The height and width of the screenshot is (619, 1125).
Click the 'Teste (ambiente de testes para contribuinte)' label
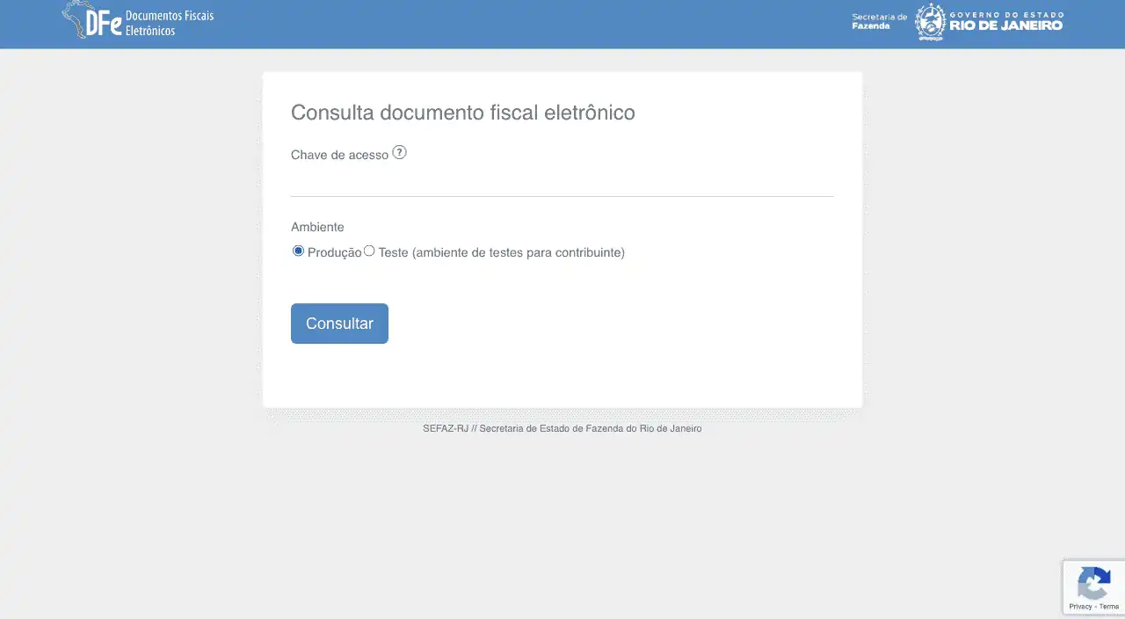(x=501, y=252)
